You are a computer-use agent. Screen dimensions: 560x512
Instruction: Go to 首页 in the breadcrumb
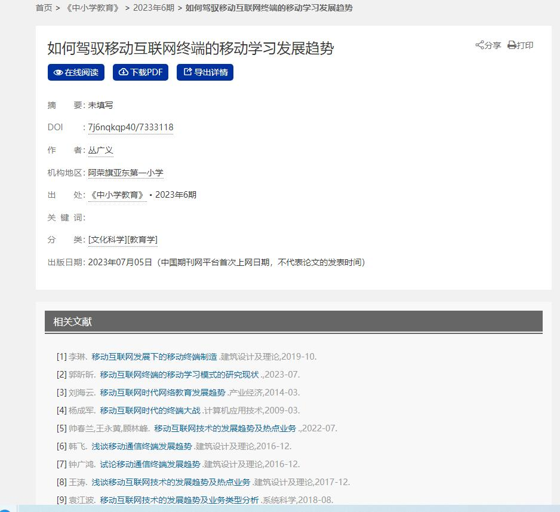pyautogui.click(x=44, y=8)
